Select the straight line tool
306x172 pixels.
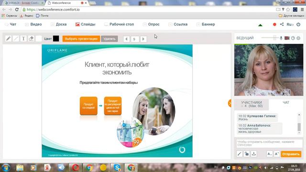point(16,39)
